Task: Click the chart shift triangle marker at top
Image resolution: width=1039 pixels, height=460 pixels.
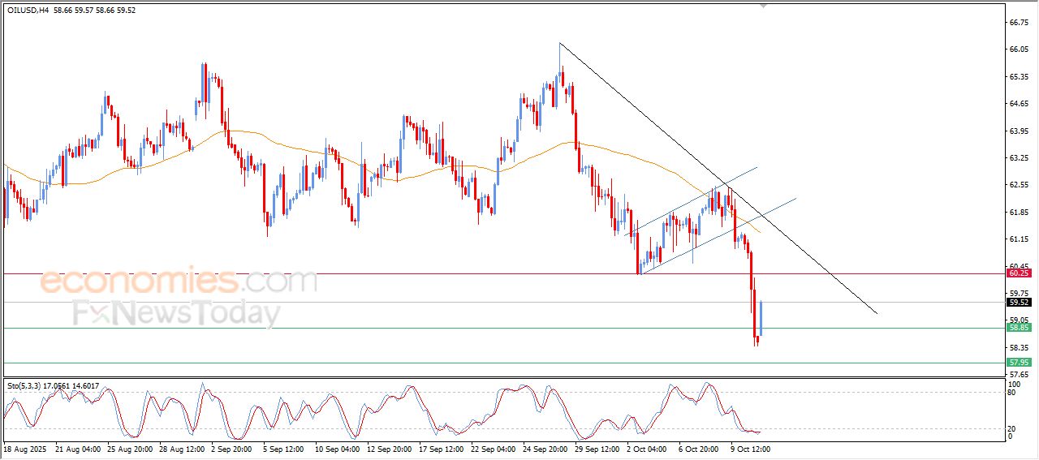Action: point(763,6)
